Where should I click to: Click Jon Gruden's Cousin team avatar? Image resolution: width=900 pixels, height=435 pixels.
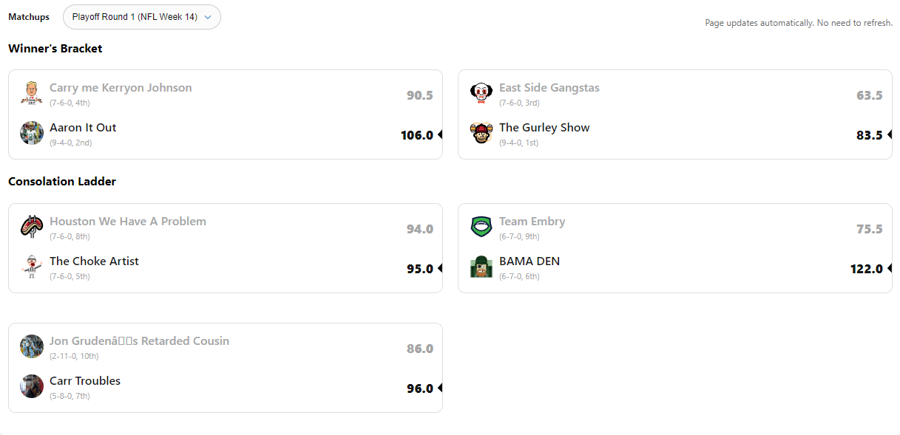pos(32,346)
